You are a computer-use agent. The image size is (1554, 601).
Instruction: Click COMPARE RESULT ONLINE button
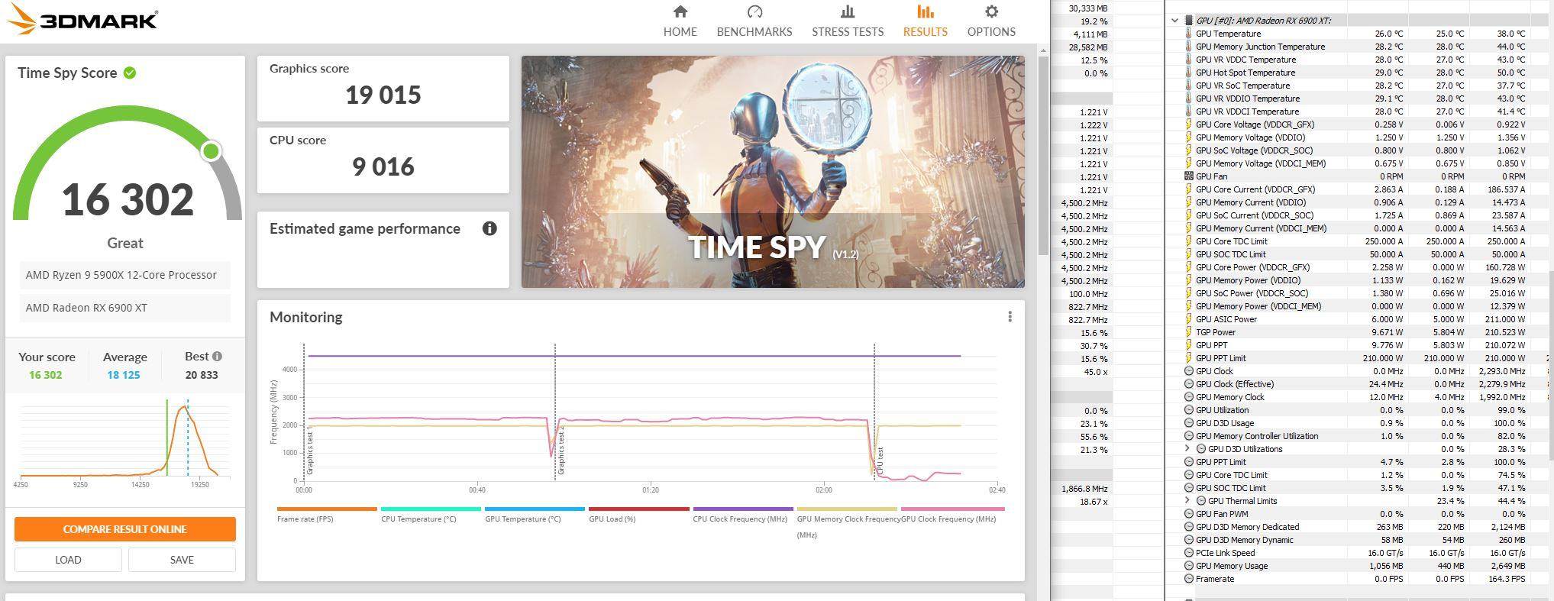(124, 528)
